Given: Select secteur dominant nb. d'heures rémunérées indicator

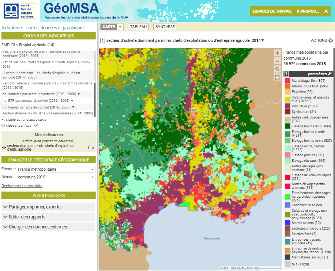Looking at the screenshot, I should click(48, 113).
